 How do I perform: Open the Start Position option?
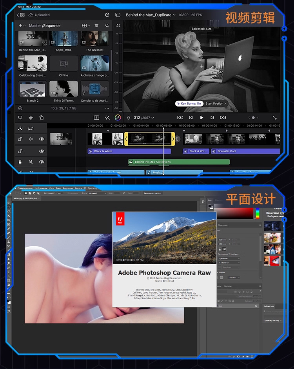[216, 104]
